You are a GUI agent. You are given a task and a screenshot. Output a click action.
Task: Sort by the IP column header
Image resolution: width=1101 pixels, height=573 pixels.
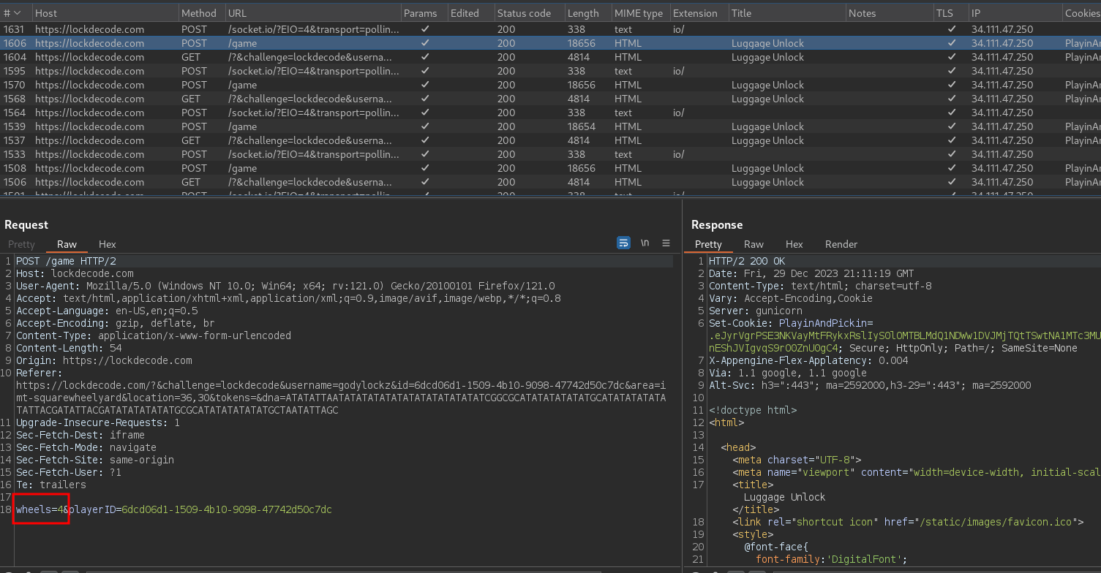(x=1015, y=13)
